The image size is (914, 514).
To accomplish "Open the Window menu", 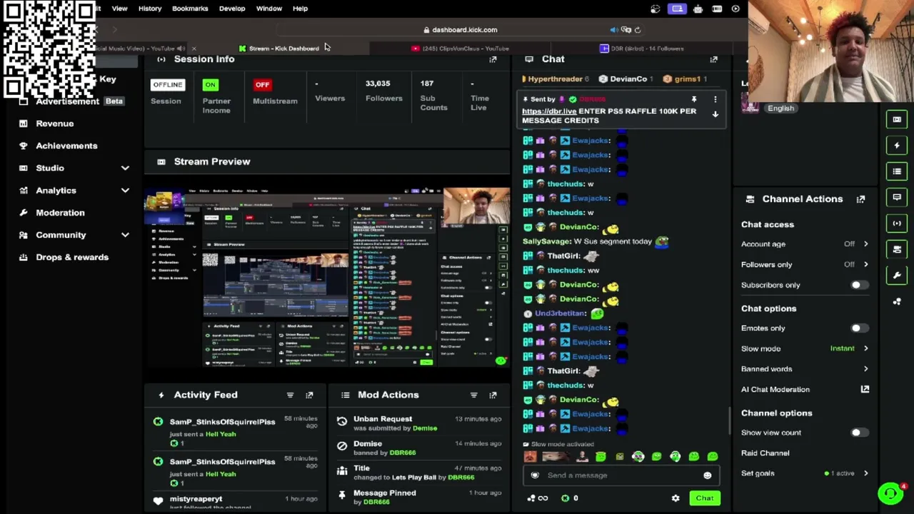I will [x=269, y=9].
